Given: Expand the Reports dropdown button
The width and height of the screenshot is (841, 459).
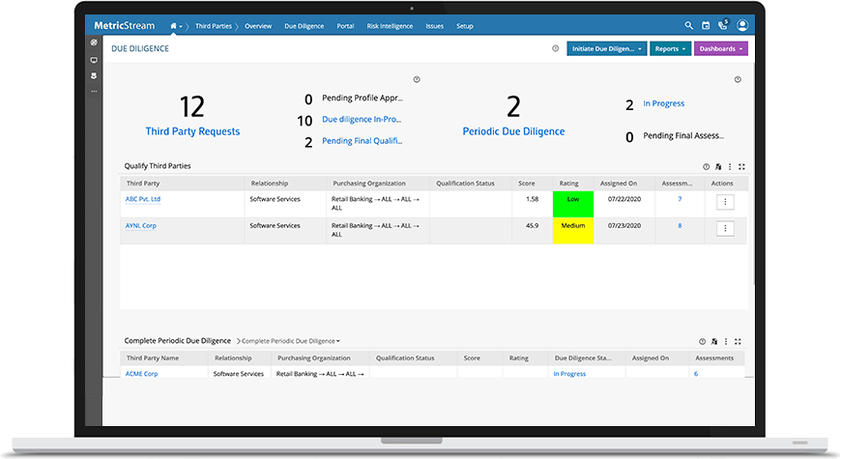Looking at the screenshot, I should click(670, 48).
